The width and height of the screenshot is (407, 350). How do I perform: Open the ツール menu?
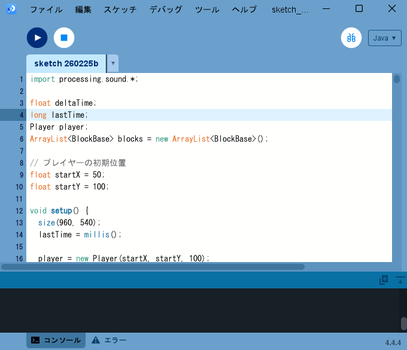click(207, 10)
